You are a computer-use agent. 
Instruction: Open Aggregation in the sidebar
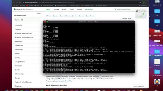point(19,41)
